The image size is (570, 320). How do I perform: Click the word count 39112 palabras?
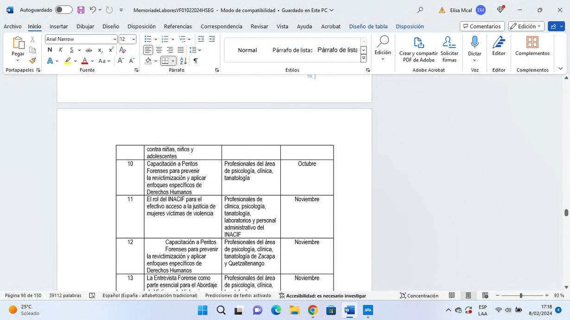point(65,295)
